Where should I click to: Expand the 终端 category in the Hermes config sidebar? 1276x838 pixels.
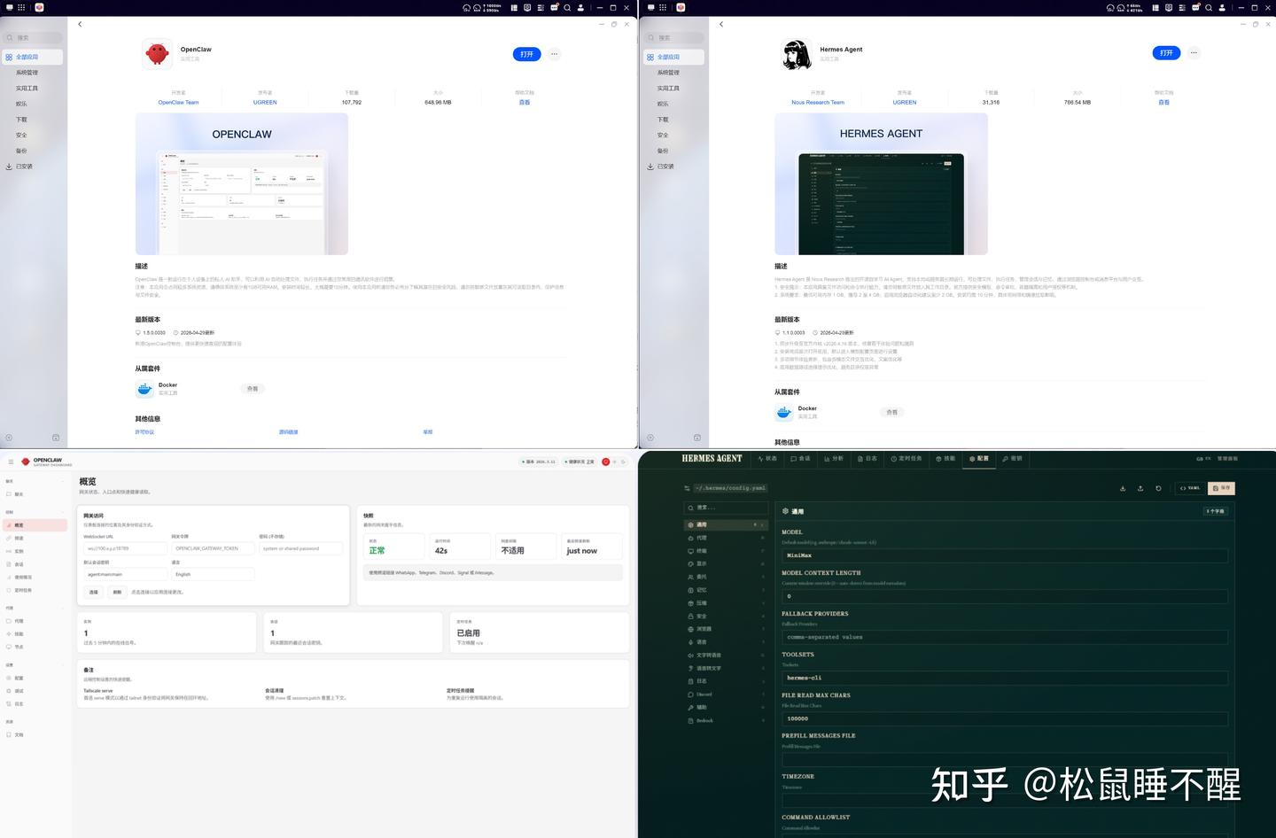[725, 551]
